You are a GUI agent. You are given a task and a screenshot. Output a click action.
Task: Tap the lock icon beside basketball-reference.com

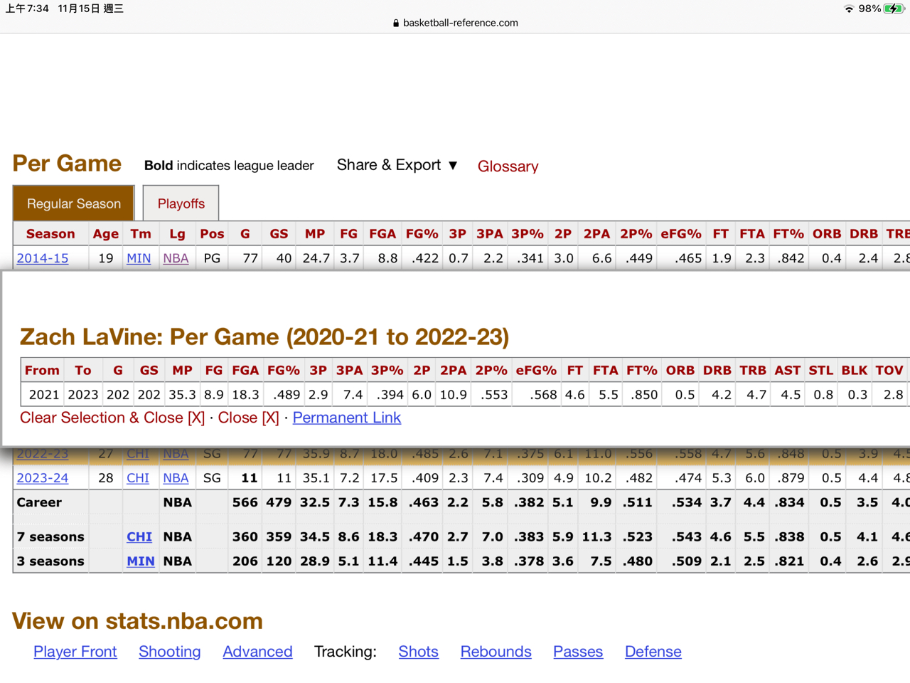coord(396,23)
